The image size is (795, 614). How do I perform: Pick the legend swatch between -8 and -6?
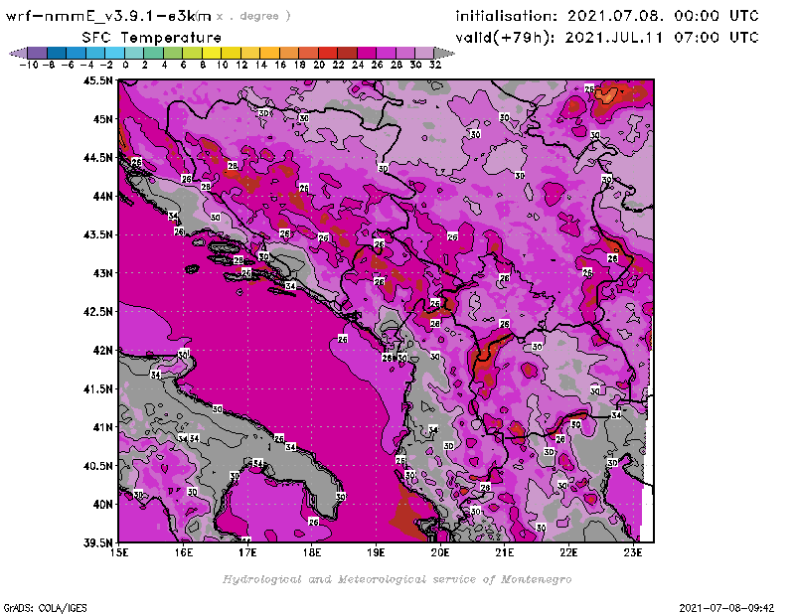click(x=57, y=54)
